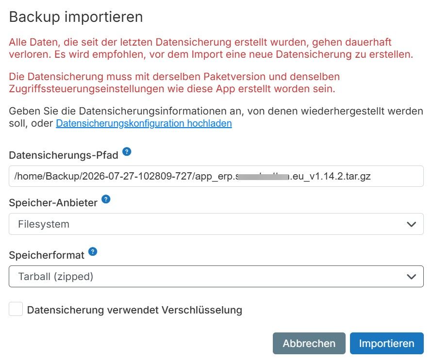433x363 pixels.
Task: Click label 'Datensicherung verwendet Verschlüsselung'
Action: coord(134,310)
